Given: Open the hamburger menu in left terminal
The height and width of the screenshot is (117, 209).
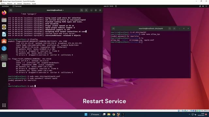Looking at the screenshot, I should coord(86,10).
